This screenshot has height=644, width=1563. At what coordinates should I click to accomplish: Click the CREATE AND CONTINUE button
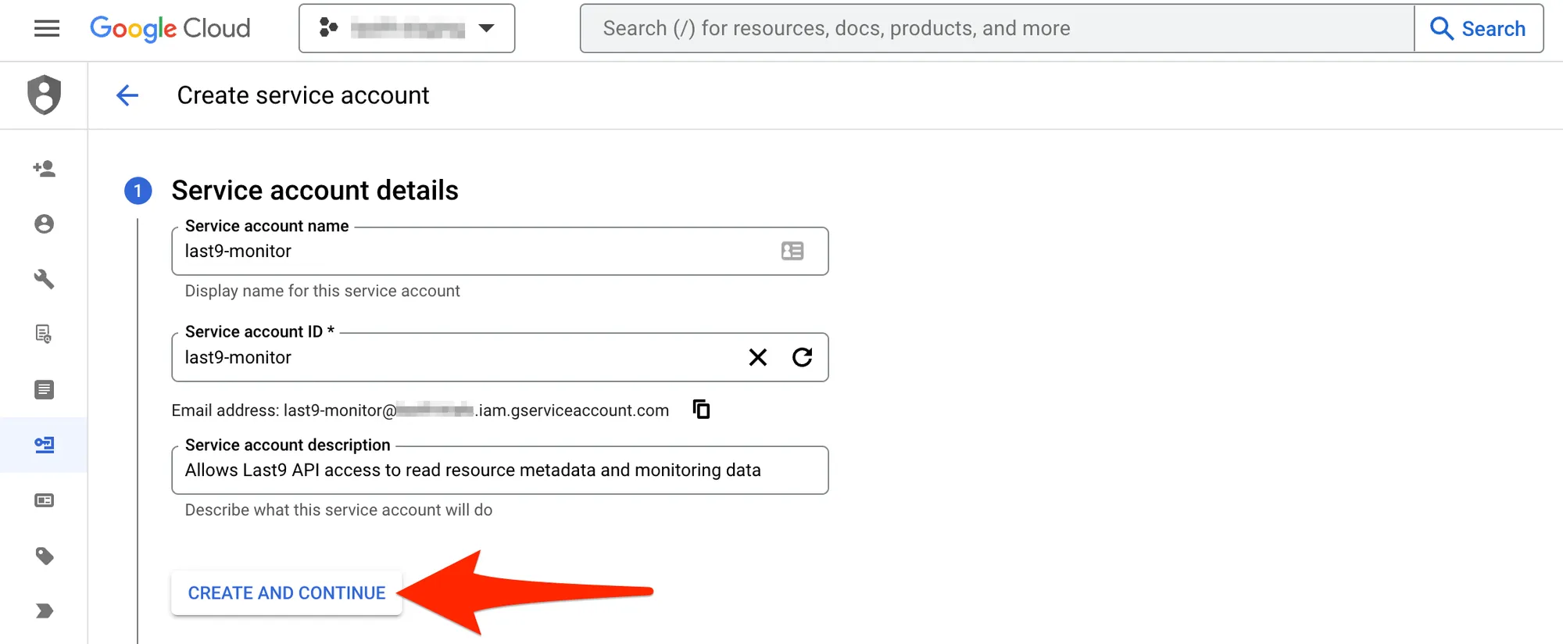click(287, 593)
